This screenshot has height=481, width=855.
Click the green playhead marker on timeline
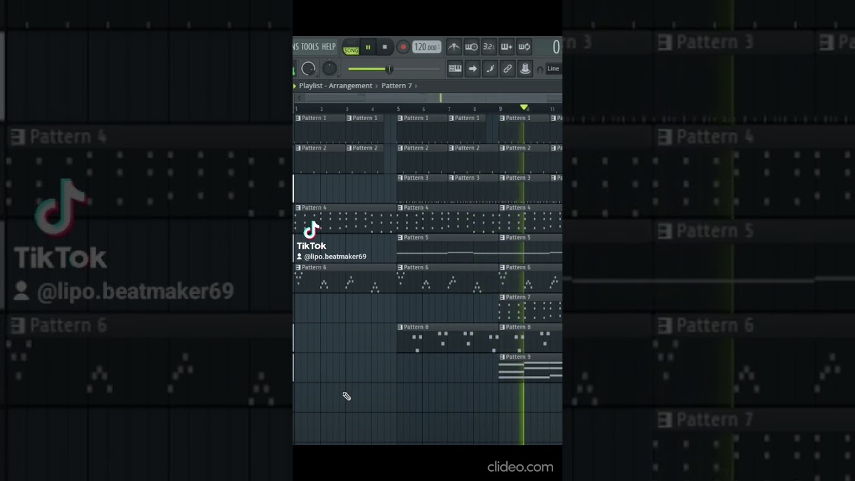(524, 108)
